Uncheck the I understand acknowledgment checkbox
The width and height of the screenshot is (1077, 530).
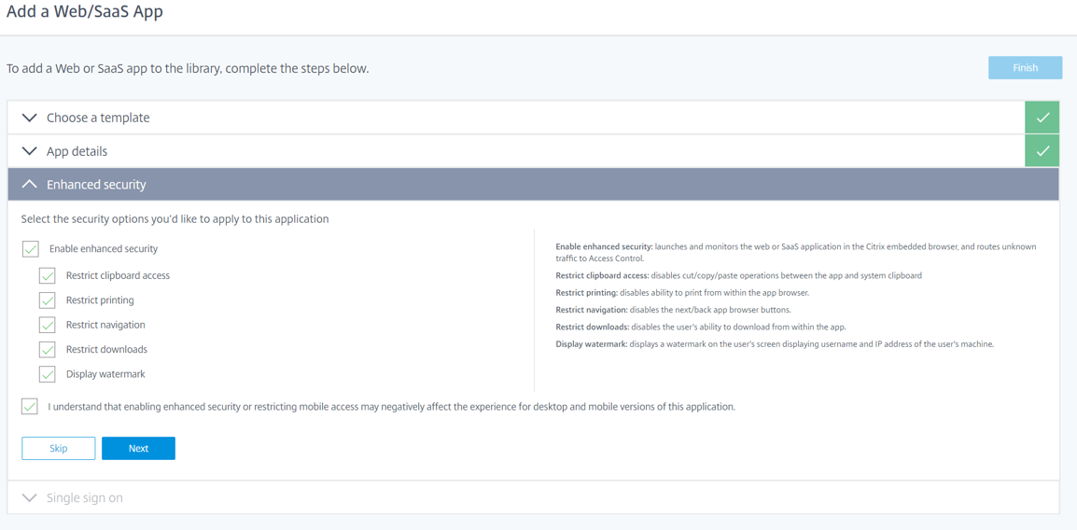(30, 407)
